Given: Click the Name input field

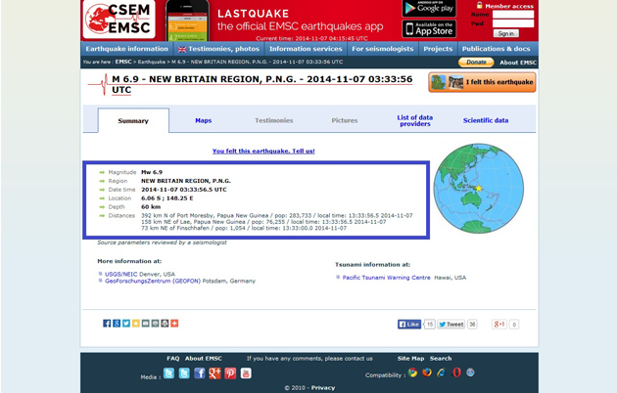Looking at the screenshot, I should tap(512, 15).
